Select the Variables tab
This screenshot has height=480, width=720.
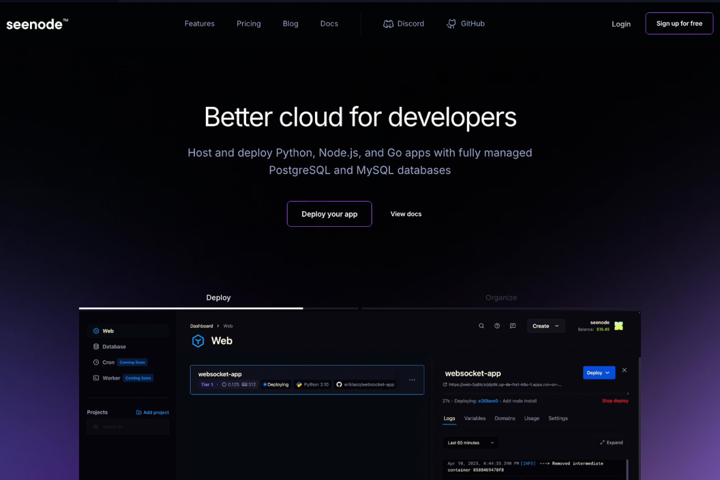[475, 418]
